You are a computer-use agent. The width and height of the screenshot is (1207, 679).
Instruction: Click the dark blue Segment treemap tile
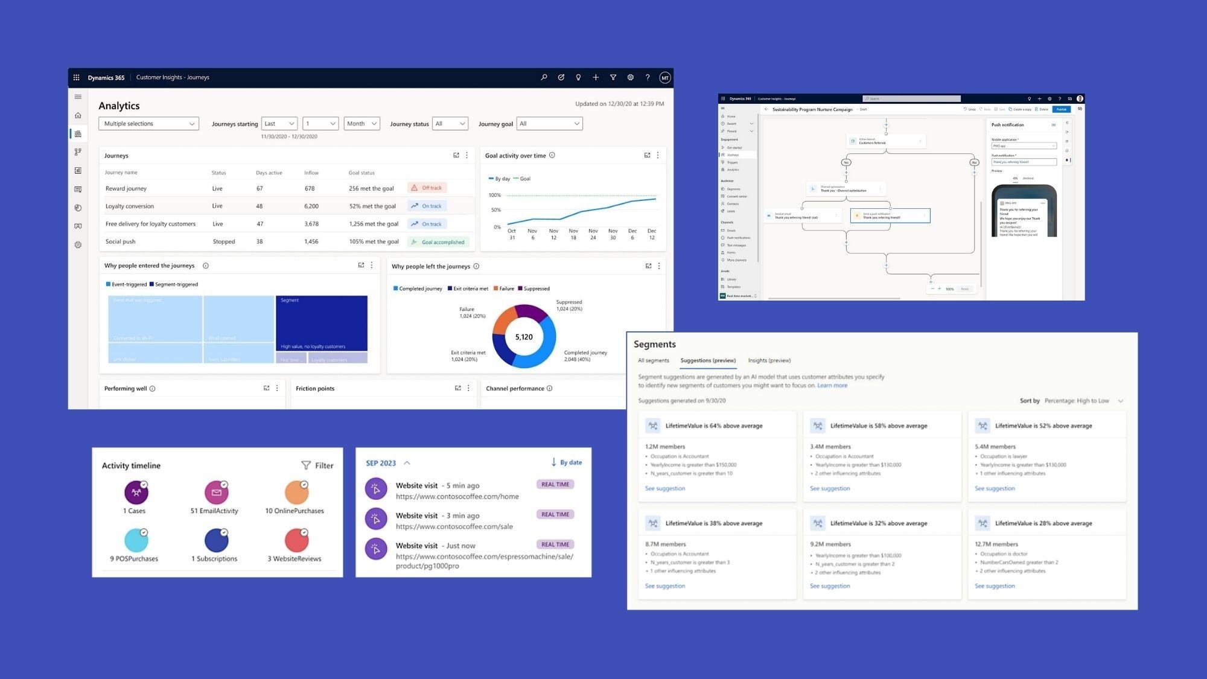(322, 323)
